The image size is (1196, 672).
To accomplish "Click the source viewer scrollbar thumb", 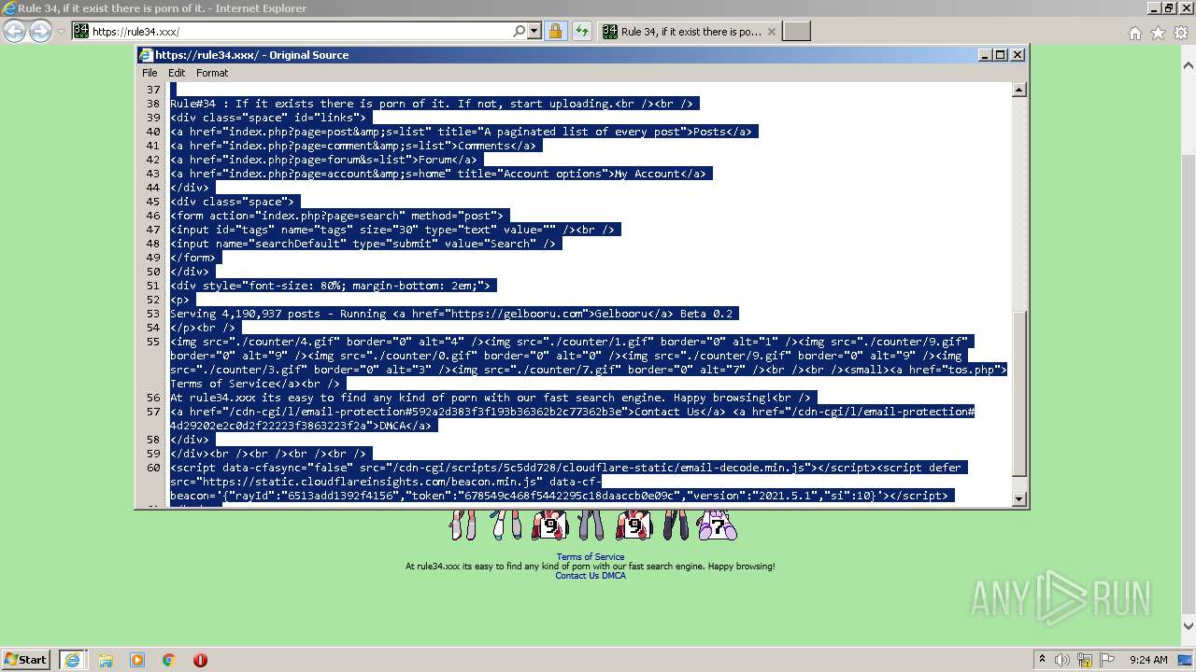I will 1018,392.
